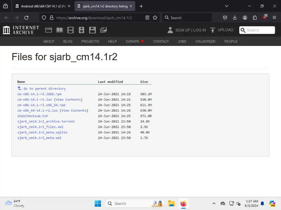Open File Explorer from taskbar

click(171, 203)
